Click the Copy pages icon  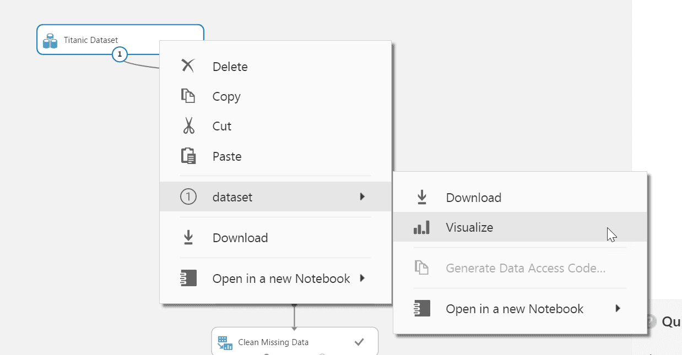188,97
